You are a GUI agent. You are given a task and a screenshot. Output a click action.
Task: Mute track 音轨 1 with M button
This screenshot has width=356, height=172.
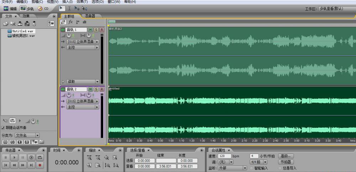tap(90, 30)
